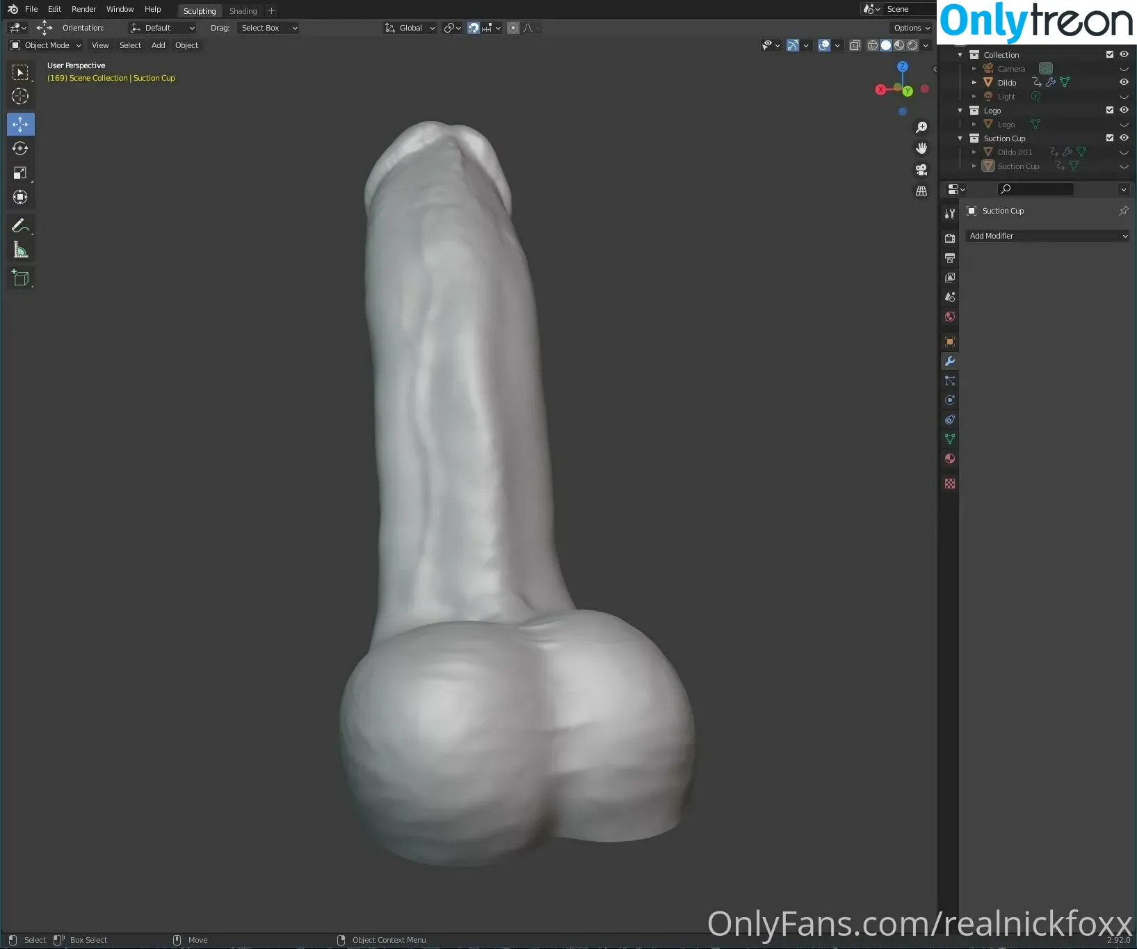Click the zoom magnifier viewport icon
1137x949 pixels.
click(921, 127)
